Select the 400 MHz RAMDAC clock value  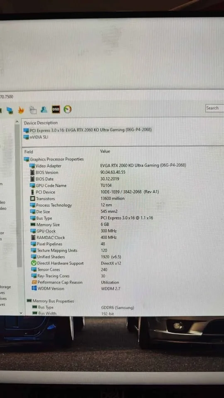[x=109, y=237]
